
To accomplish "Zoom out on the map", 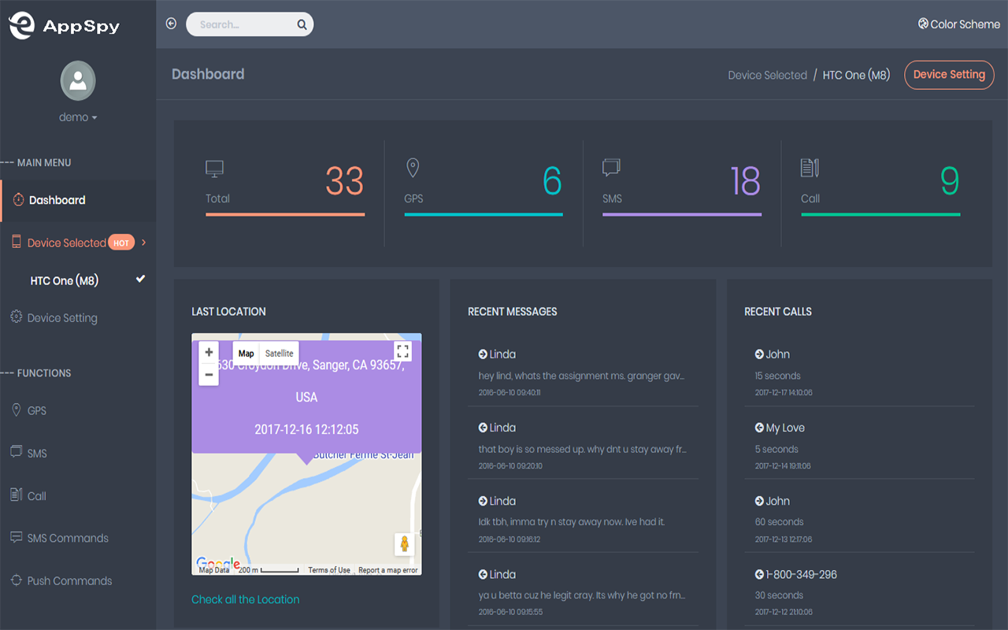I will click(x=209, y=375).
